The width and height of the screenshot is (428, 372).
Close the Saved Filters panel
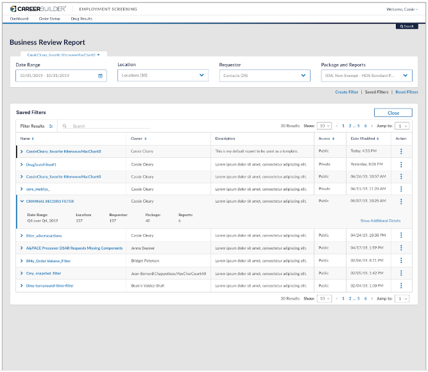click(393, 112)
